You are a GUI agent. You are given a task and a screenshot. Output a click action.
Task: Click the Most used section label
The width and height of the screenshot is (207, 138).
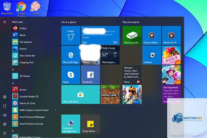[17, 22]
